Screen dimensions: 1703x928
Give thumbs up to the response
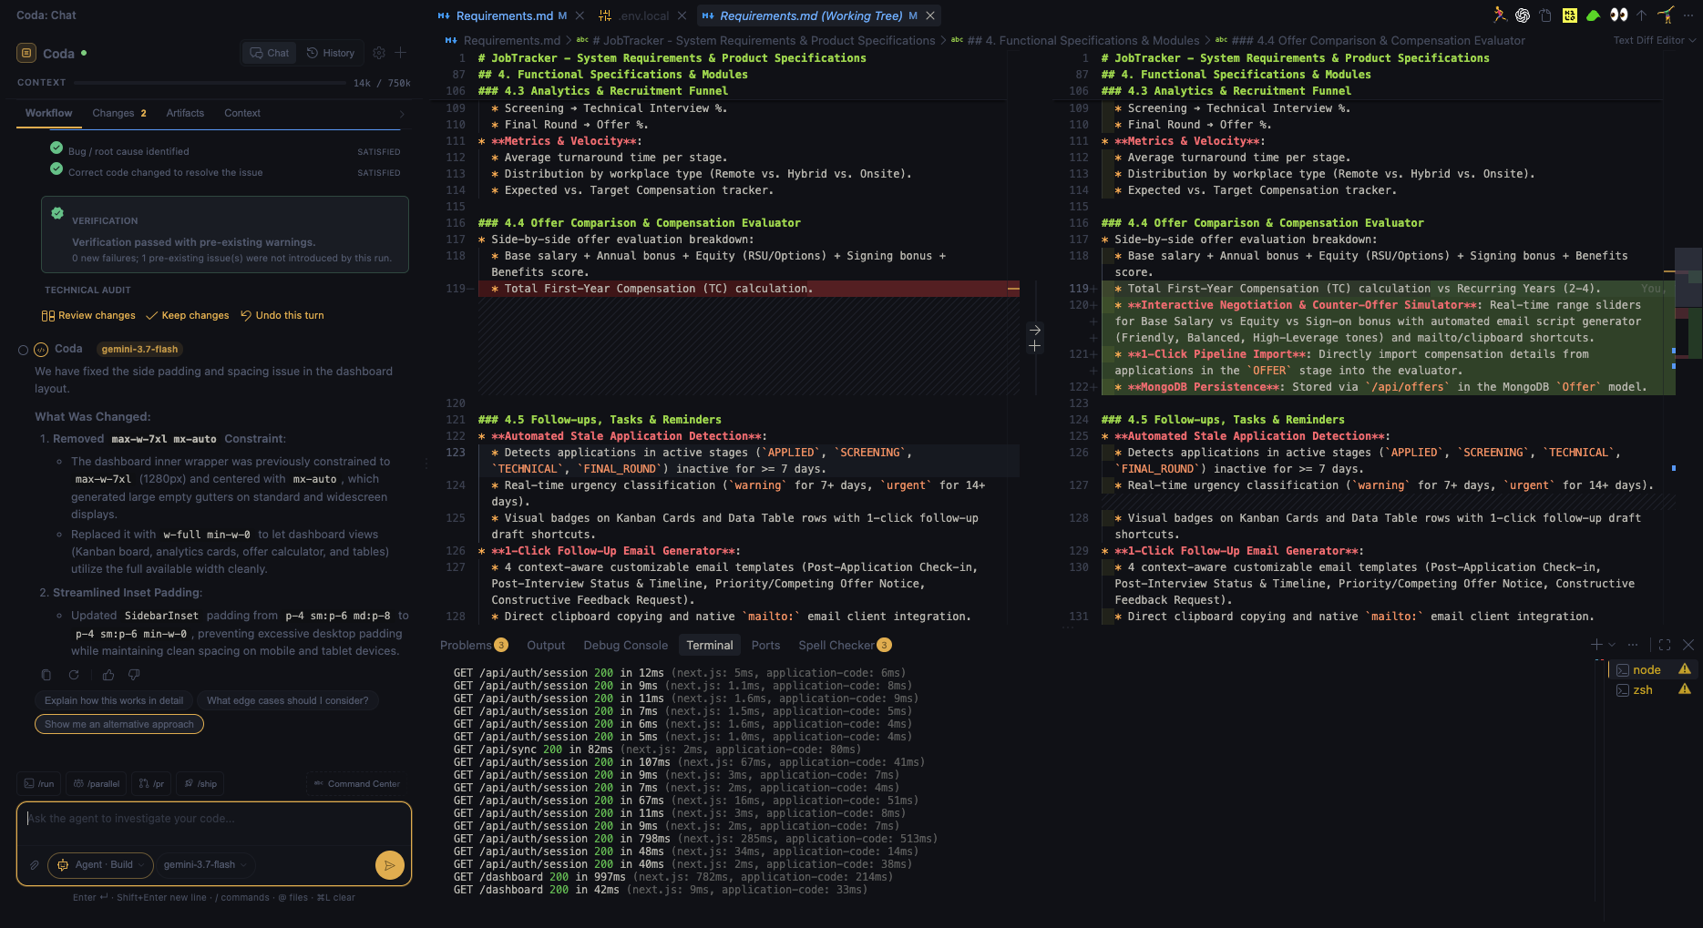pos(108,675)
